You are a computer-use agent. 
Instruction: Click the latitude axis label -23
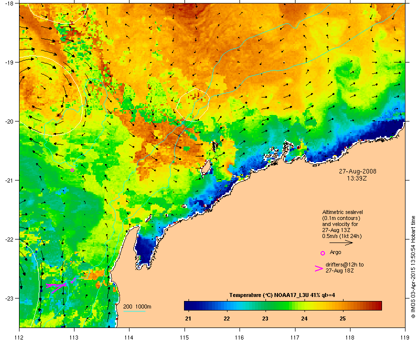(9, 298)
